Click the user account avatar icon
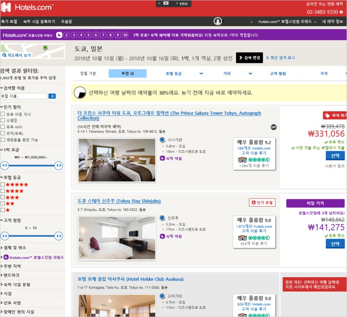The image size is (347, 317). [218, 21]
